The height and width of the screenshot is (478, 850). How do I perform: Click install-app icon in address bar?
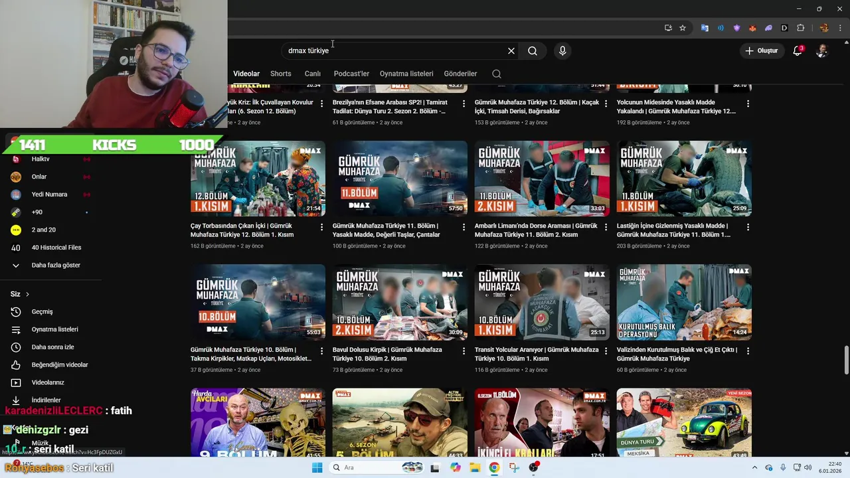(x=668, y=28)
